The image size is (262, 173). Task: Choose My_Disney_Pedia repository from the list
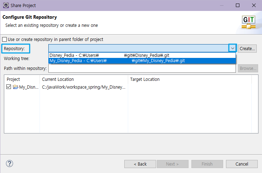(x=142, y=61)
